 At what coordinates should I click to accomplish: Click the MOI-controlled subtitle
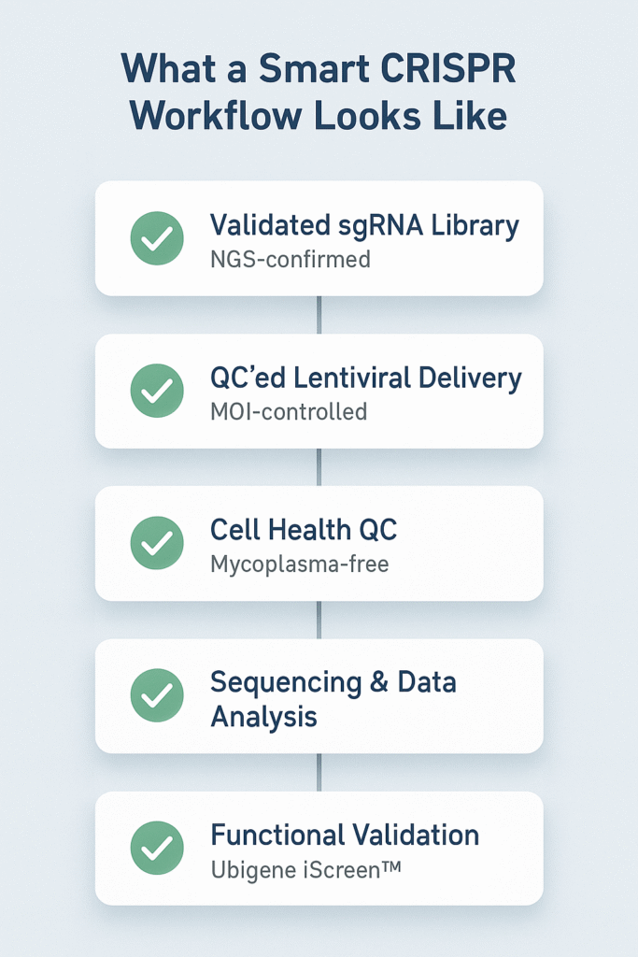coord(289,412)
